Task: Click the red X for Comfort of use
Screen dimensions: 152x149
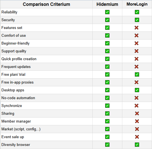Action: (x=136, y=35)
